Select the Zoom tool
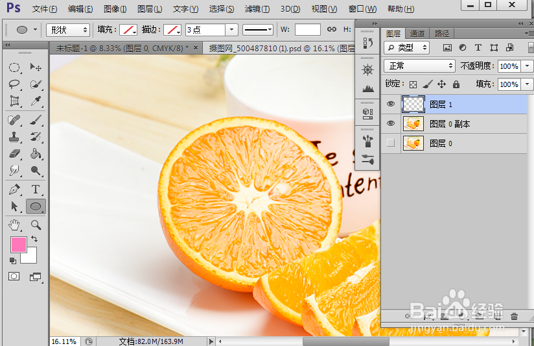Screen dimensions: 534x346 click(36, 225)
